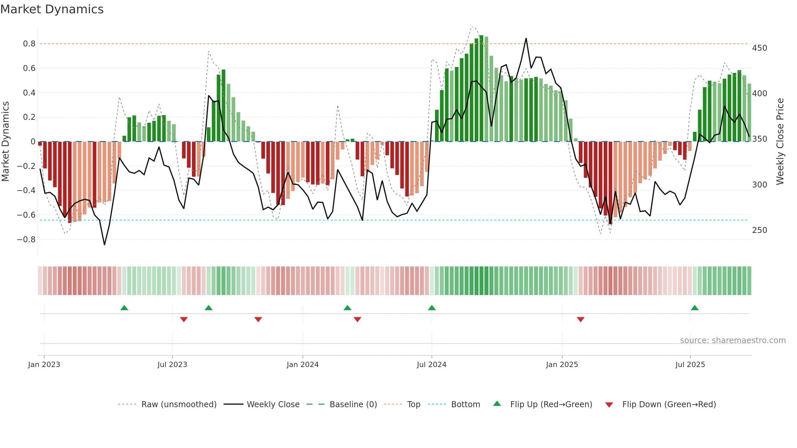
Task: Click the green Flip Up triangle icon in legend
Action: 497,404
